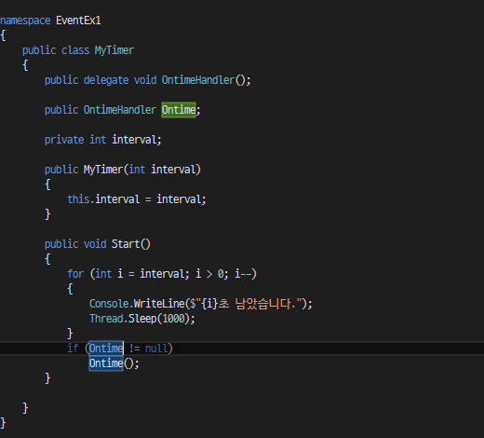Click 'class' keyword before MyTimer
Viewport: 484px width, 438px height.
pos(75,50)
